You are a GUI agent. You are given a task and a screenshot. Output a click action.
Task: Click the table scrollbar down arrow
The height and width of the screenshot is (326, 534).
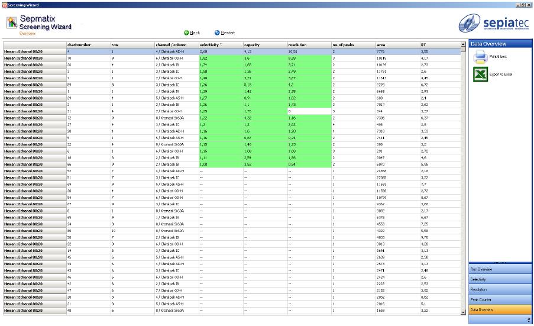point(463,311)
